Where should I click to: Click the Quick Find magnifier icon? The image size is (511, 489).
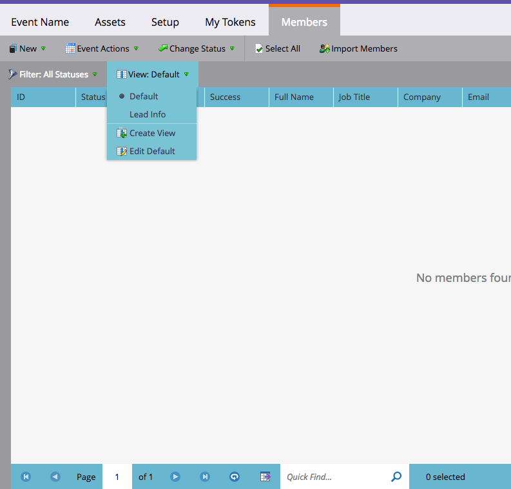[x=396, y=477]
